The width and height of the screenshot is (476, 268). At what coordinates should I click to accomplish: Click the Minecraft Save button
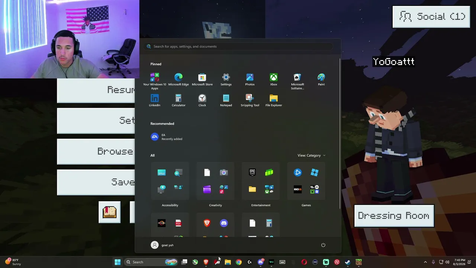pyautogui.click(x=96, y=182)
